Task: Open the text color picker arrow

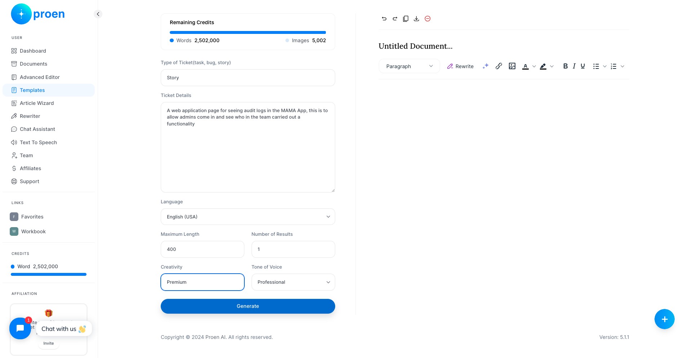Action: [534, 66]
